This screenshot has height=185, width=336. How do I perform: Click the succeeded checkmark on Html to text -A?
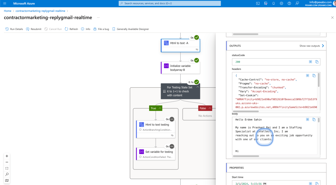point(196,38)
